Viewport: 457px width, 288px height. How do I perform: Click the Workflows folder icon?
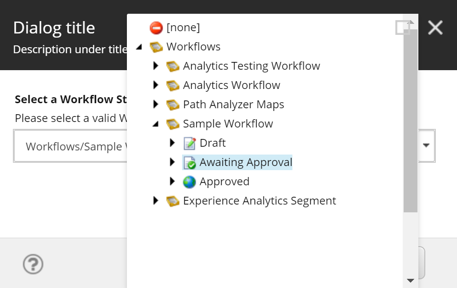point(156,46)
